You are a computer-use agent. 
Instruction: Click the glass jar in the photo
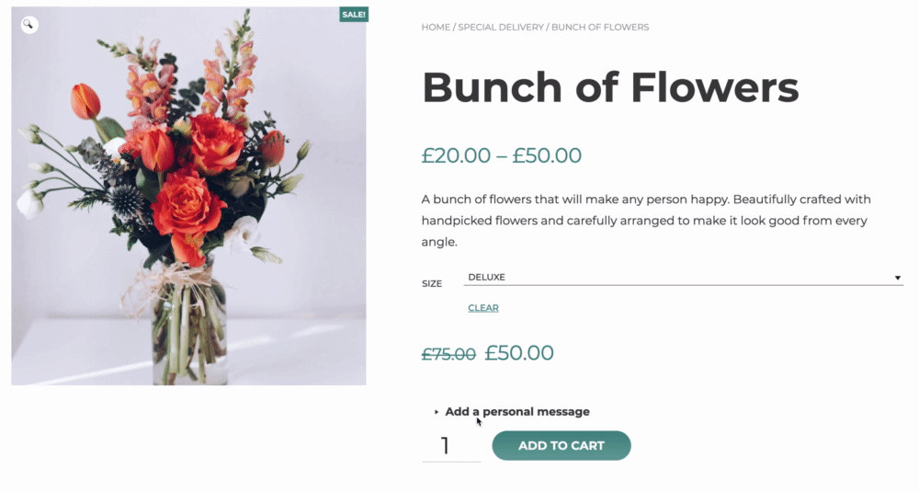click(189, 326)
